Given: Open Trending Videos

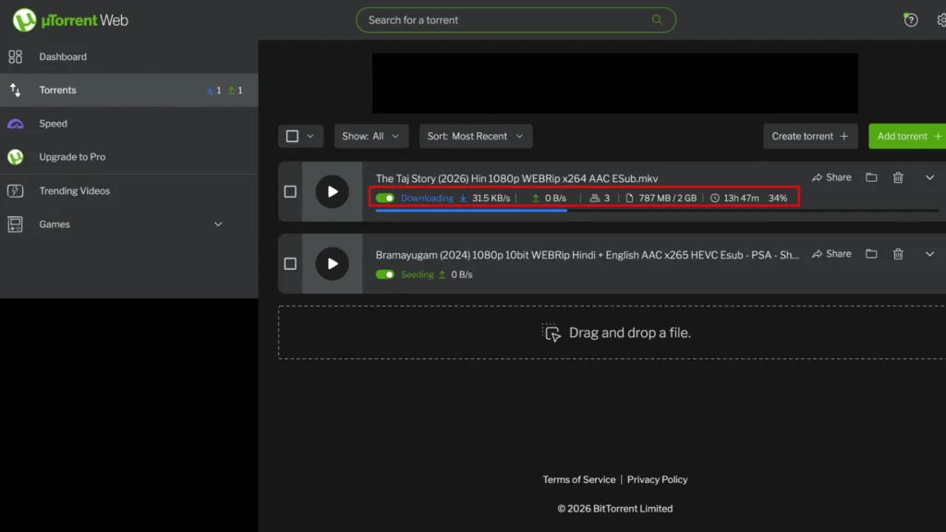Looking at the screenshot, I should [x=129, y=190].
